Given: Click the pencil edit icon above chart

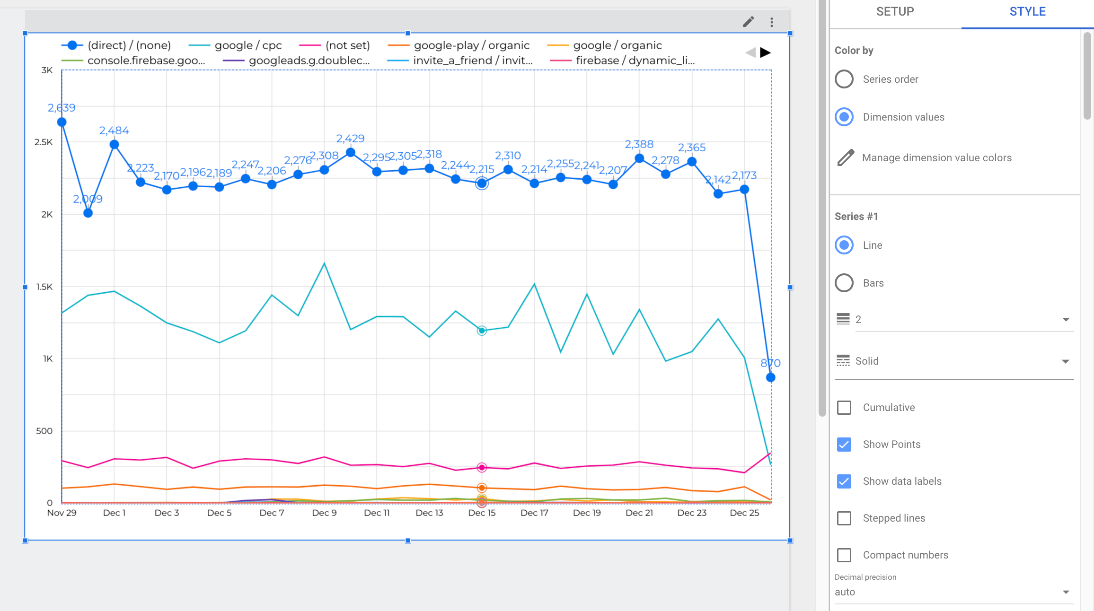Looking at the screenshot, I should pos(748,22).
